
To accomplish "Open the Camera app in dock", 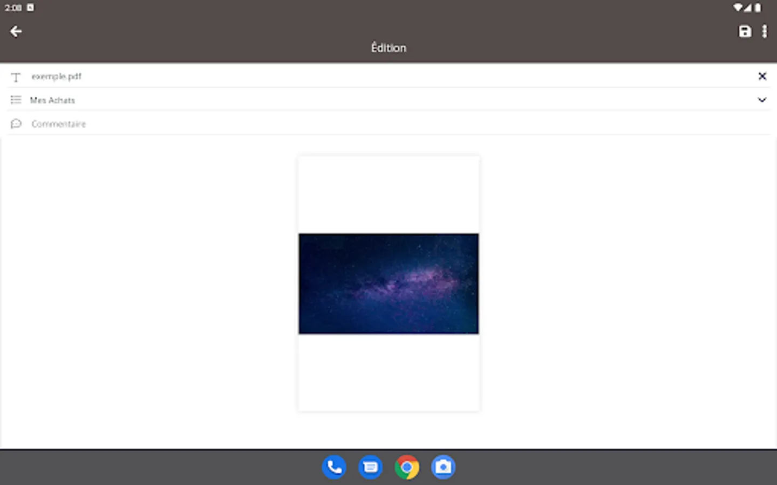I will [x=443, y=467].
